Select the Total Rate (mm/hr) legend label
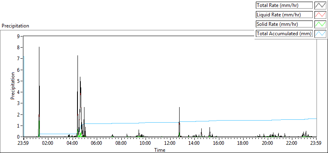This screenshot has height=153, width=328. point(284,5)
